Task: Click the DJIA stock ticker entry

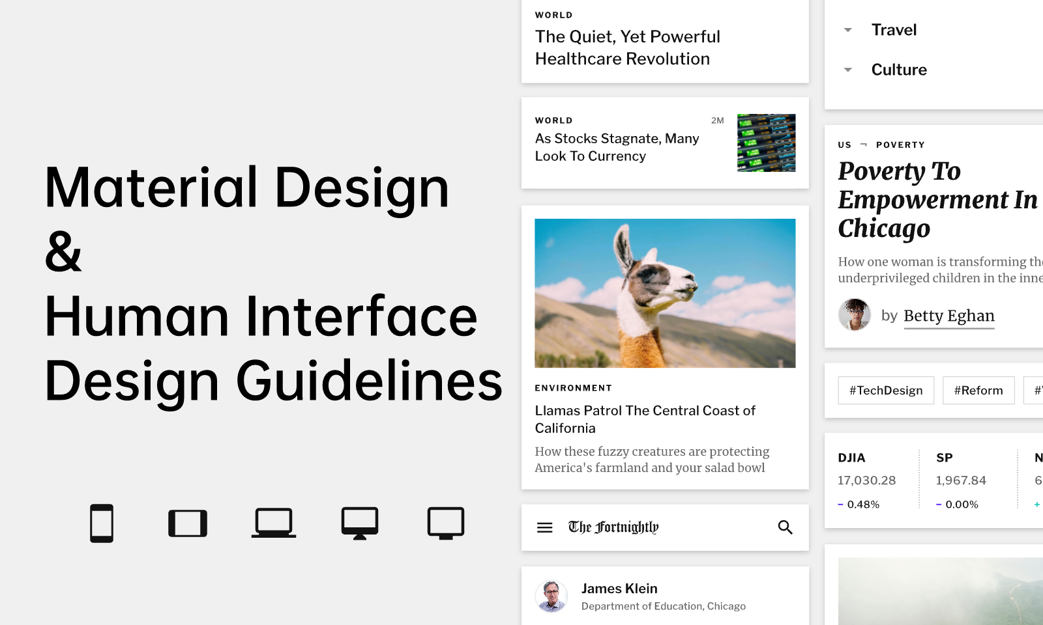Action: click(867, 480)
